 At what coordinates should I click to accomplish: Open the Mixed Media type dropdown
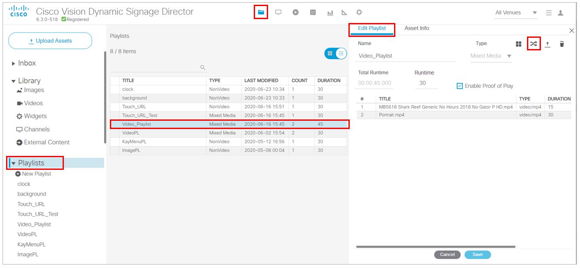tap(491, 56)
